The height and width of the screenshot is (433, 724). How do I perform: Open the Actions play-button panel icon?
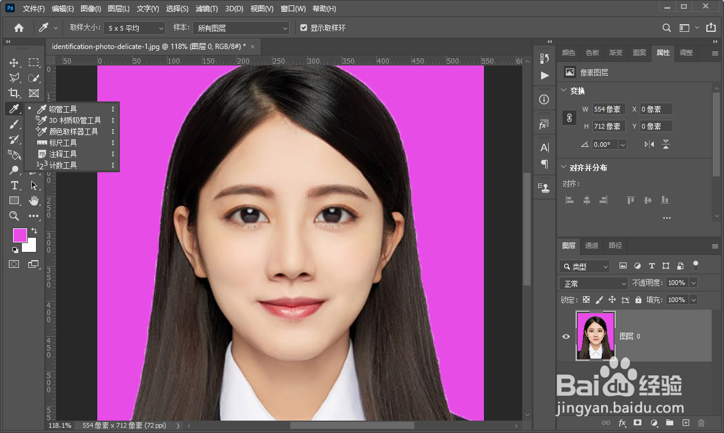pos(544,76)
